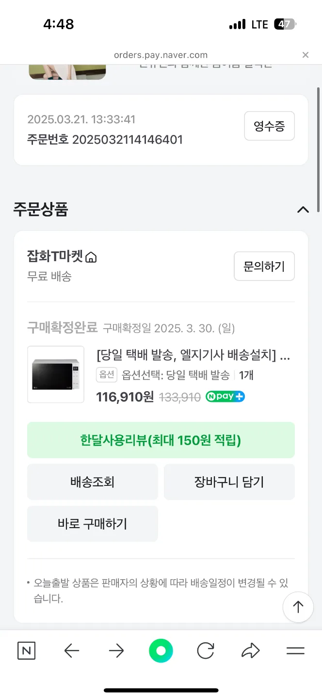Open the 영수증 receipt button
Screen dimensions: 322x699
coord(269,126)
